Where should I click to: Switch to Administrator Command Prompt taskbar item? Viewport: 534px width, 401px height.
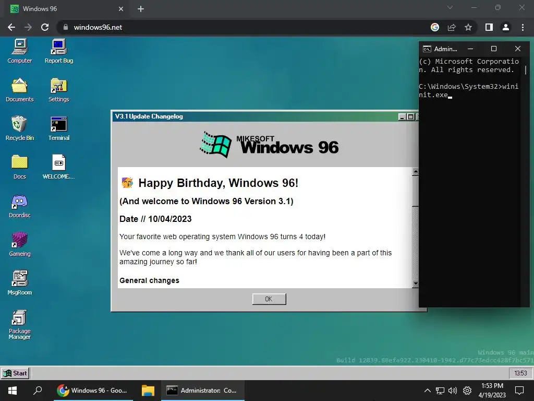click(x=202, y=391)
